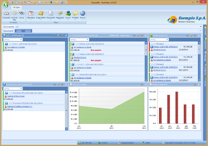This screenshot has width=208, height=146.
Task: Click filter icon in D.D.T. da fatturare header
Action: click(58, 35)
